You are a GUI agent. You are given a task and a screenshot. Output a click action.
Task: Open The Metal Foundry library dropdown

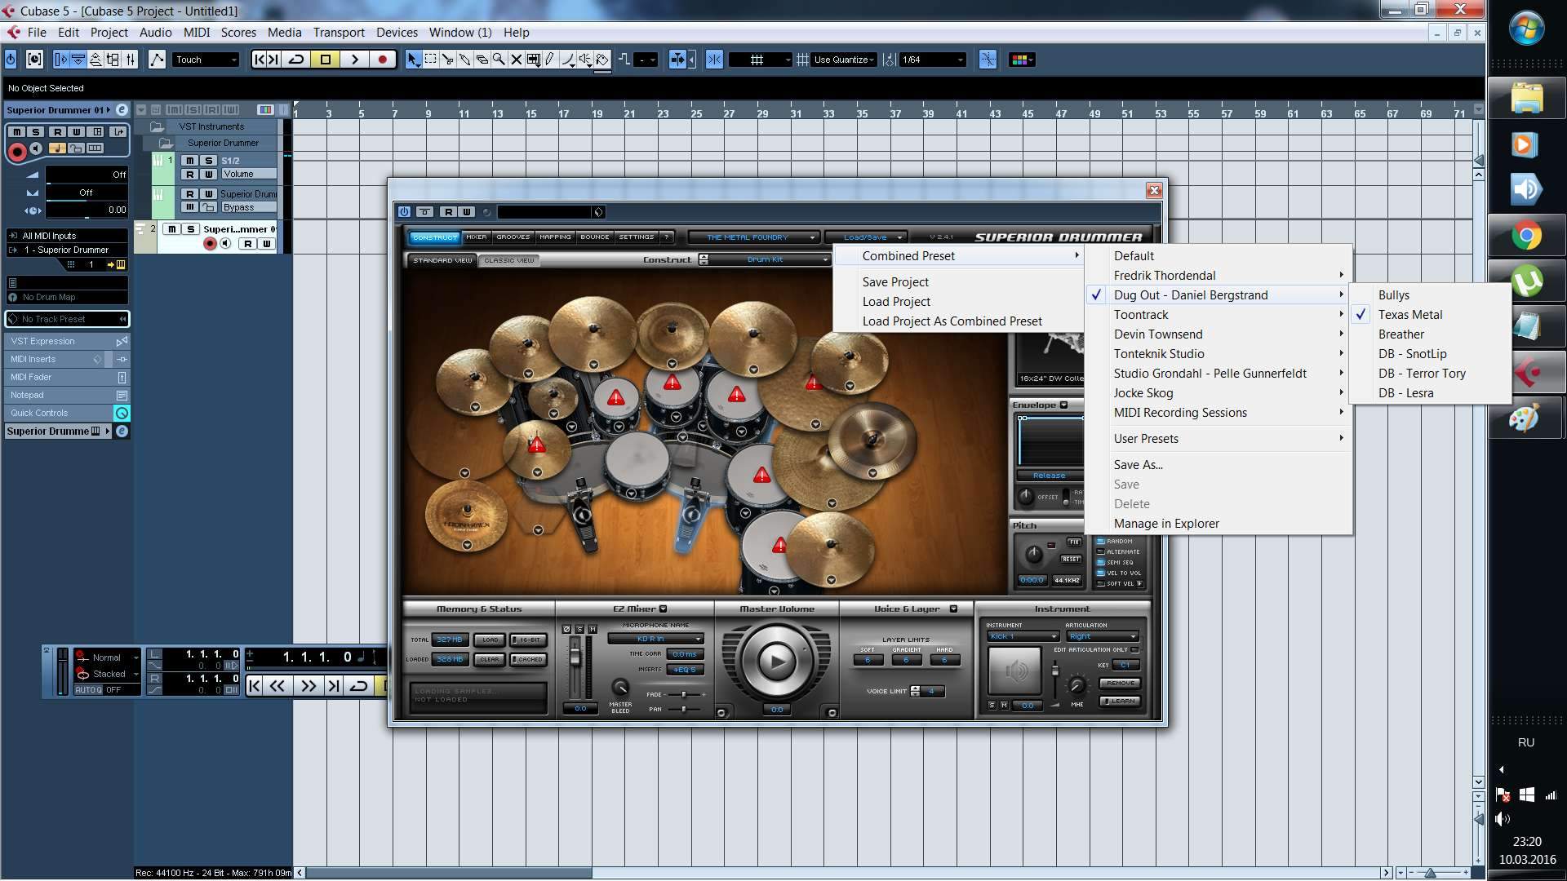click(x=752, y=237)
